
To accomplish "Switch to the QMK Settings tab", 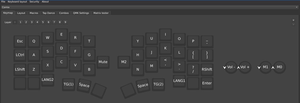I will tap(81, 13).
